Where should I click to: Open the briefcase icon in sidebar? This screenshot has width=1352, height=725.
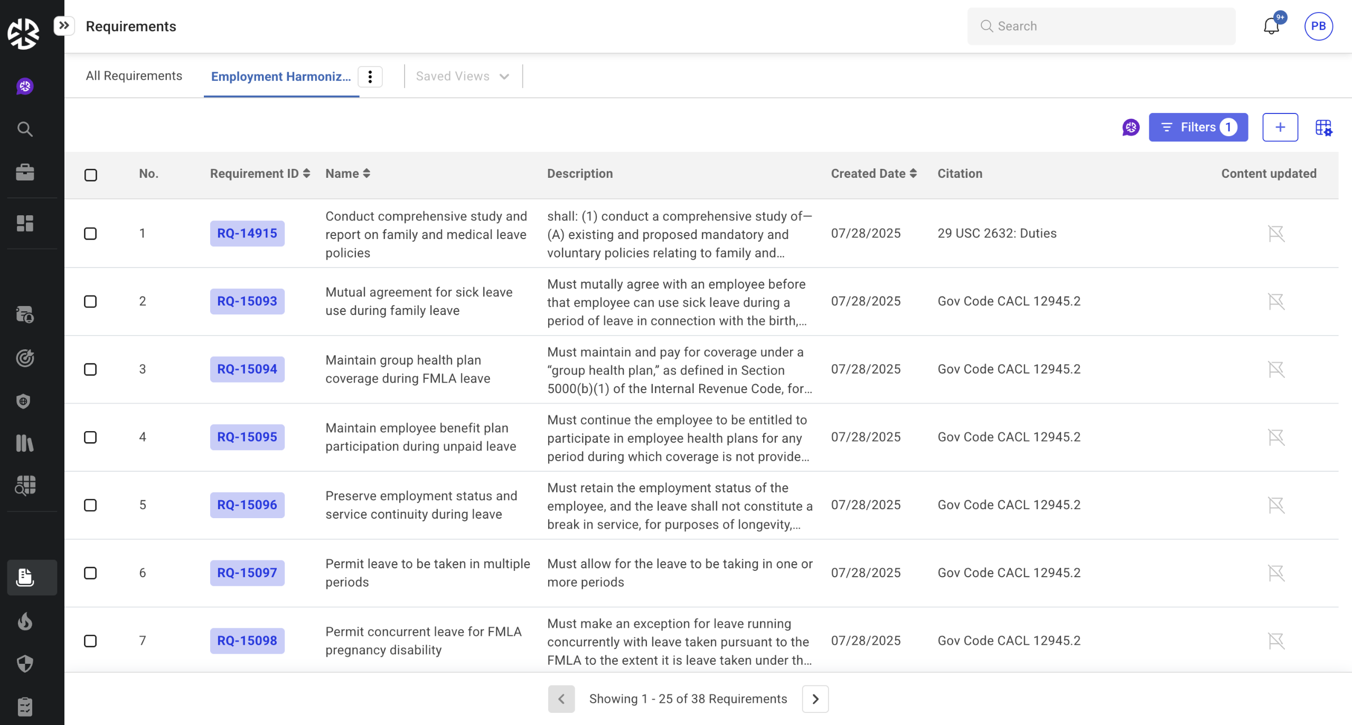[25, 172]
